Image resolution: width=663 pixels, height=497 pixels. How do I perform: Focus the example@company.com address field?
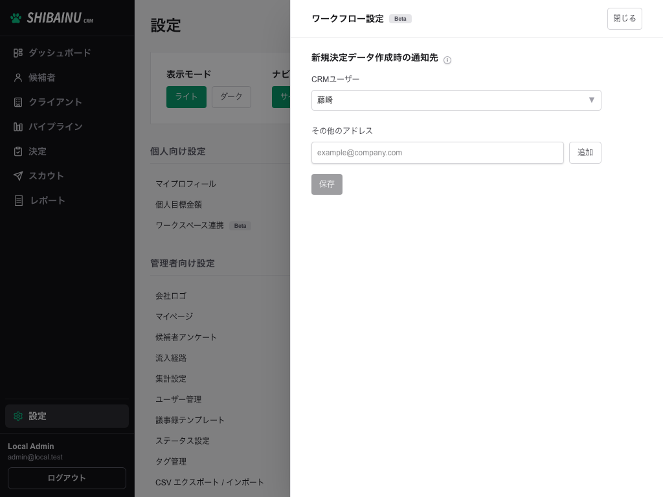coord(438,153)
